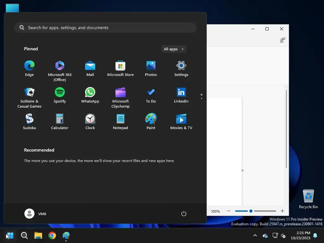Open the Clock app

coord(90,122)
